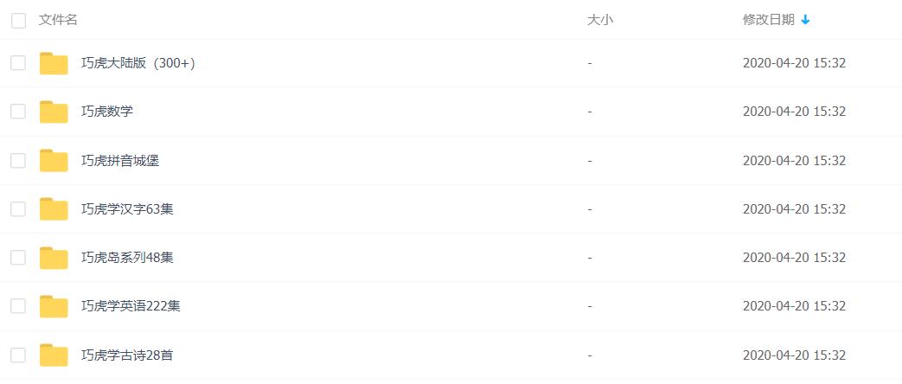Image resolution: width=902 pixels, height=384 pixels.
Task: Click the blue sort arrow beside 修改日期
Action: click(806, 20)
